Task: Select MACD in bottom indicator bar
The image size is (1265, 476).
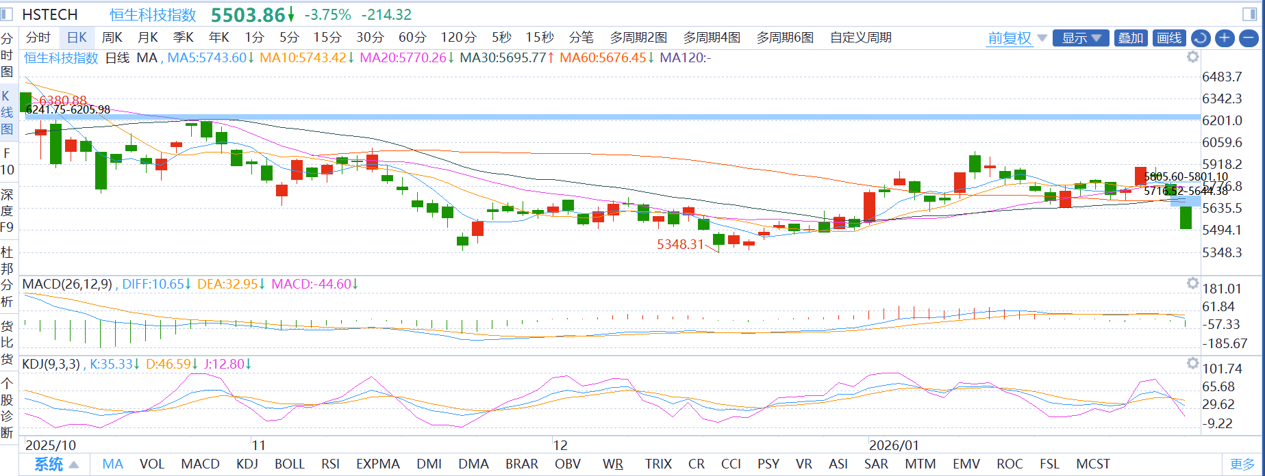Action: [x=200, y=464]
